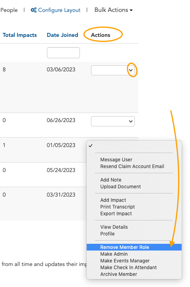Choose Resend Claim Account Email
The height and width of the screenshot is (287, 190).
click(132, 166)
